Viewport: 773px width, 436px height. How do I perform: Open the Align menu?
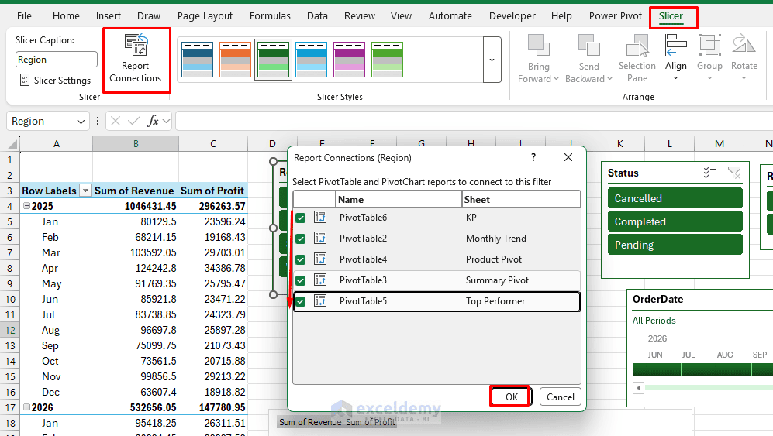675,57
